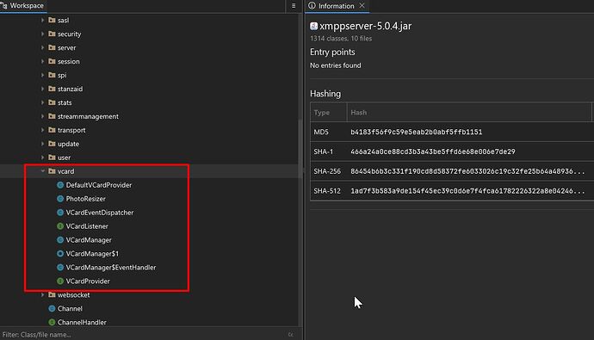Screen dimensions: 594x340
Task: Click the 'Entry points' heading
Action: tap(332, 52)
